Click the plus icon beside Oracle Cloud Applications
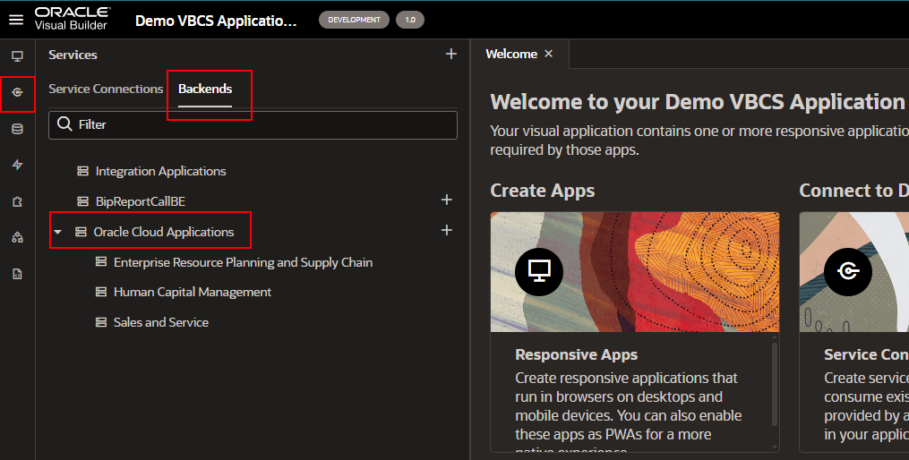Screen dimensions: 909x460 (x=446, y=230)
